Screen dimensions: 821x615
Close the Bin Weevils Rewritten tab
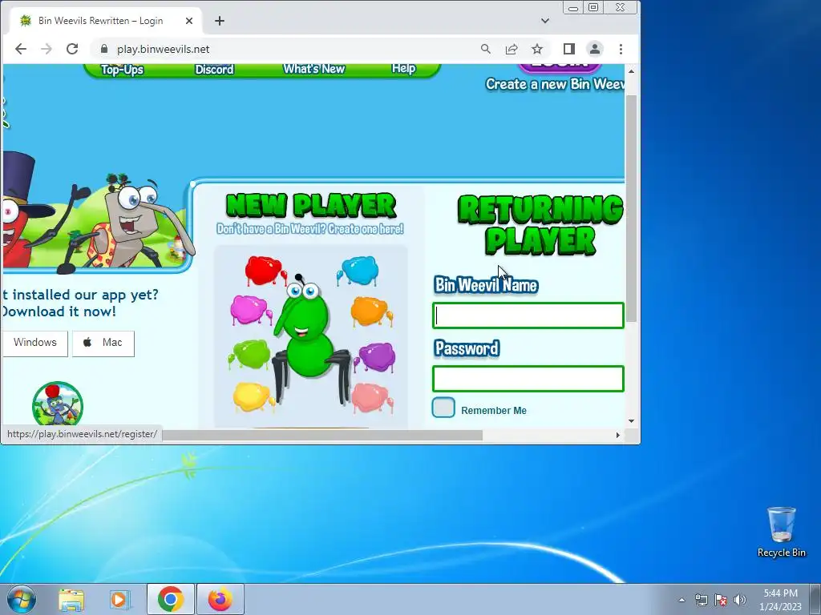tap(189, 21)
